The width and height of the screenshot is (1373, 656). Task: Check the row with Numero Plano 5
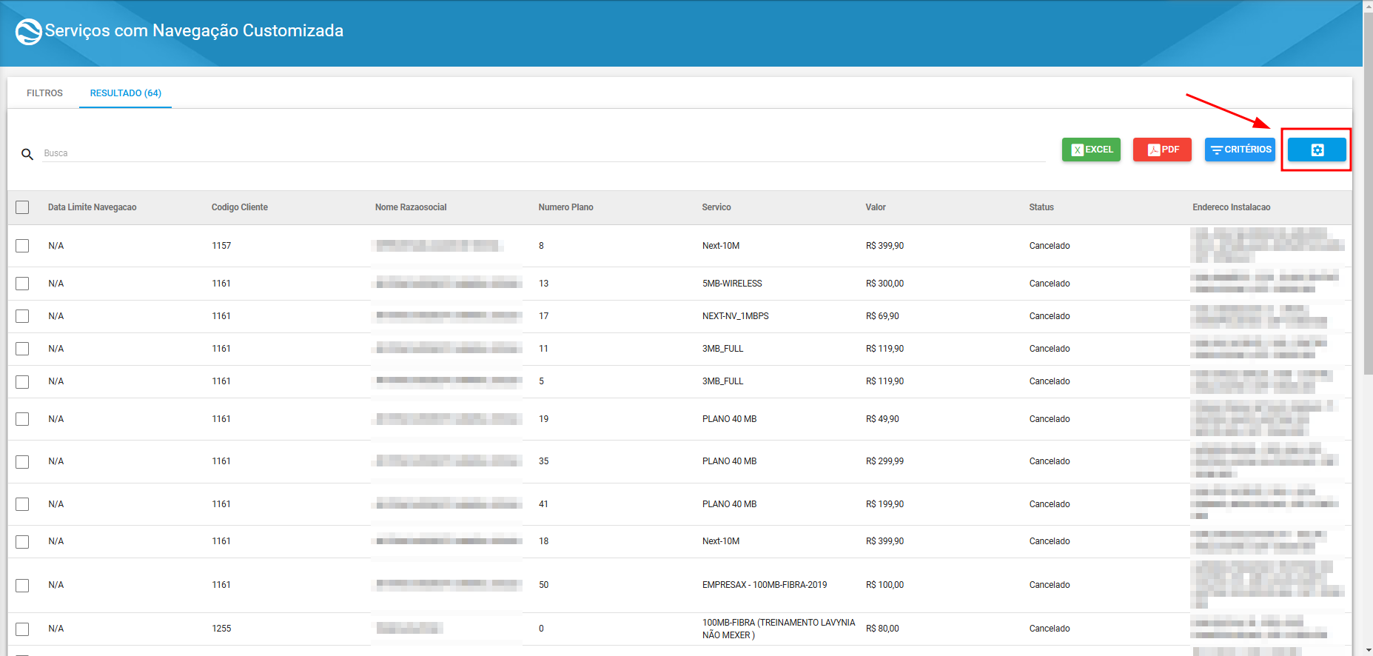pyautogui.click(x=22, y=381)
